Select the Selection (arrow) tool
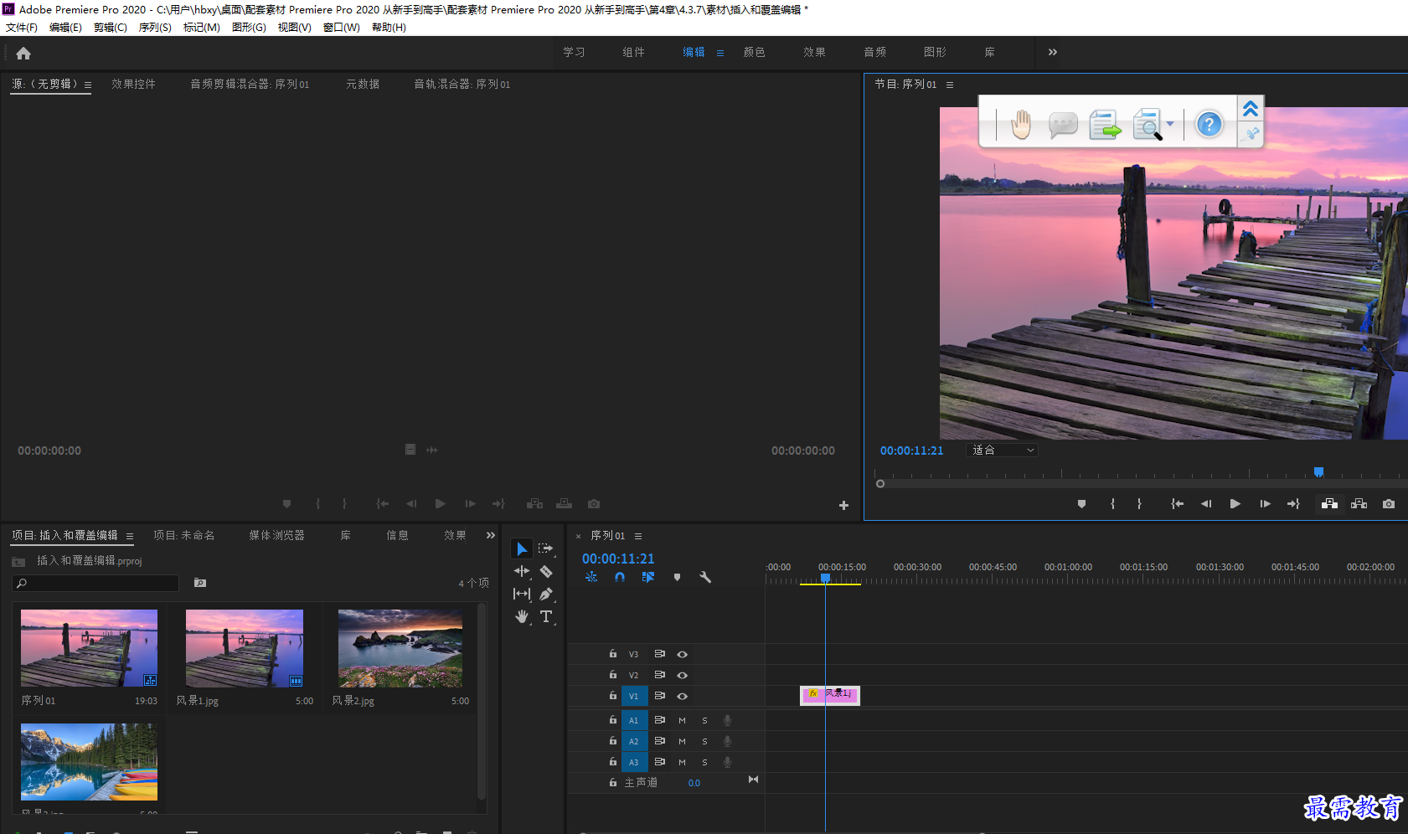 point(522,548)
